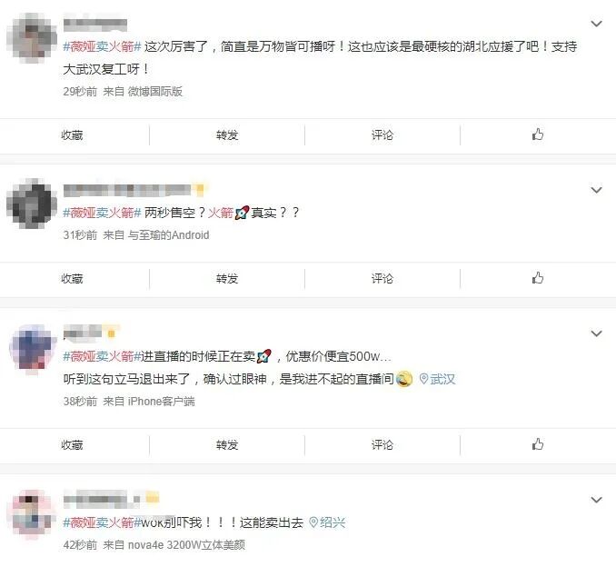The image size is (616, 567).
Task: Open chevron menu on the 绍兴 post
Action: coord(596,500)
